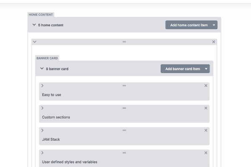
Task: Delete 'User defined styles and variables' card
Action: pyautogui.click(x=206, y=153)
